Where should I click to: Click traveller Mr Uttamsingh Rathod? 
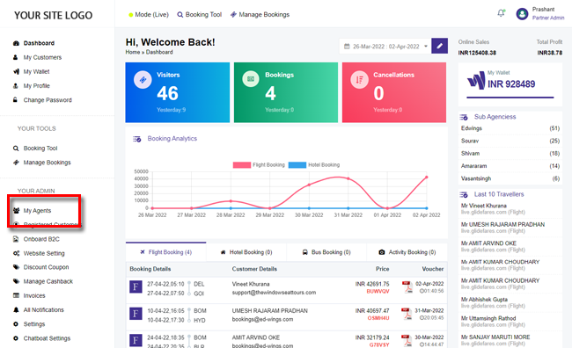click(488, 318)
